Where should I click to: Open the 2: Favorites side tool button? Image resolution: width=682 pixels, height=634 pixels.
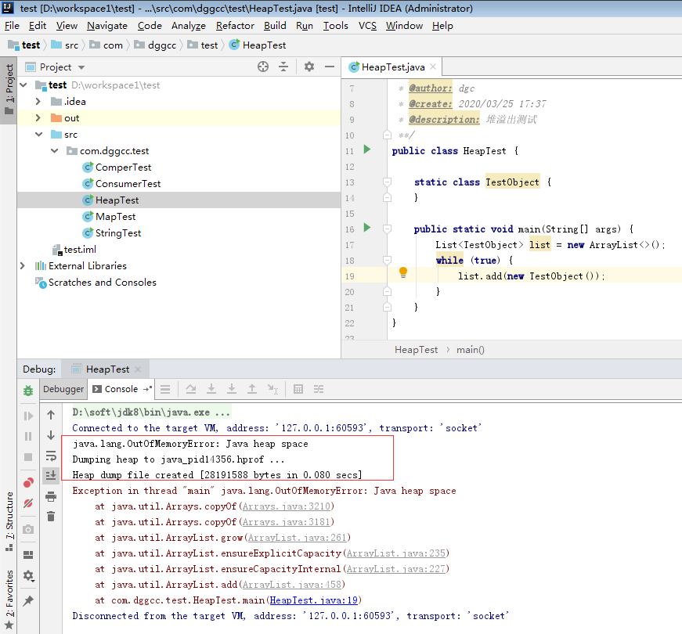[x=9, y=600]
